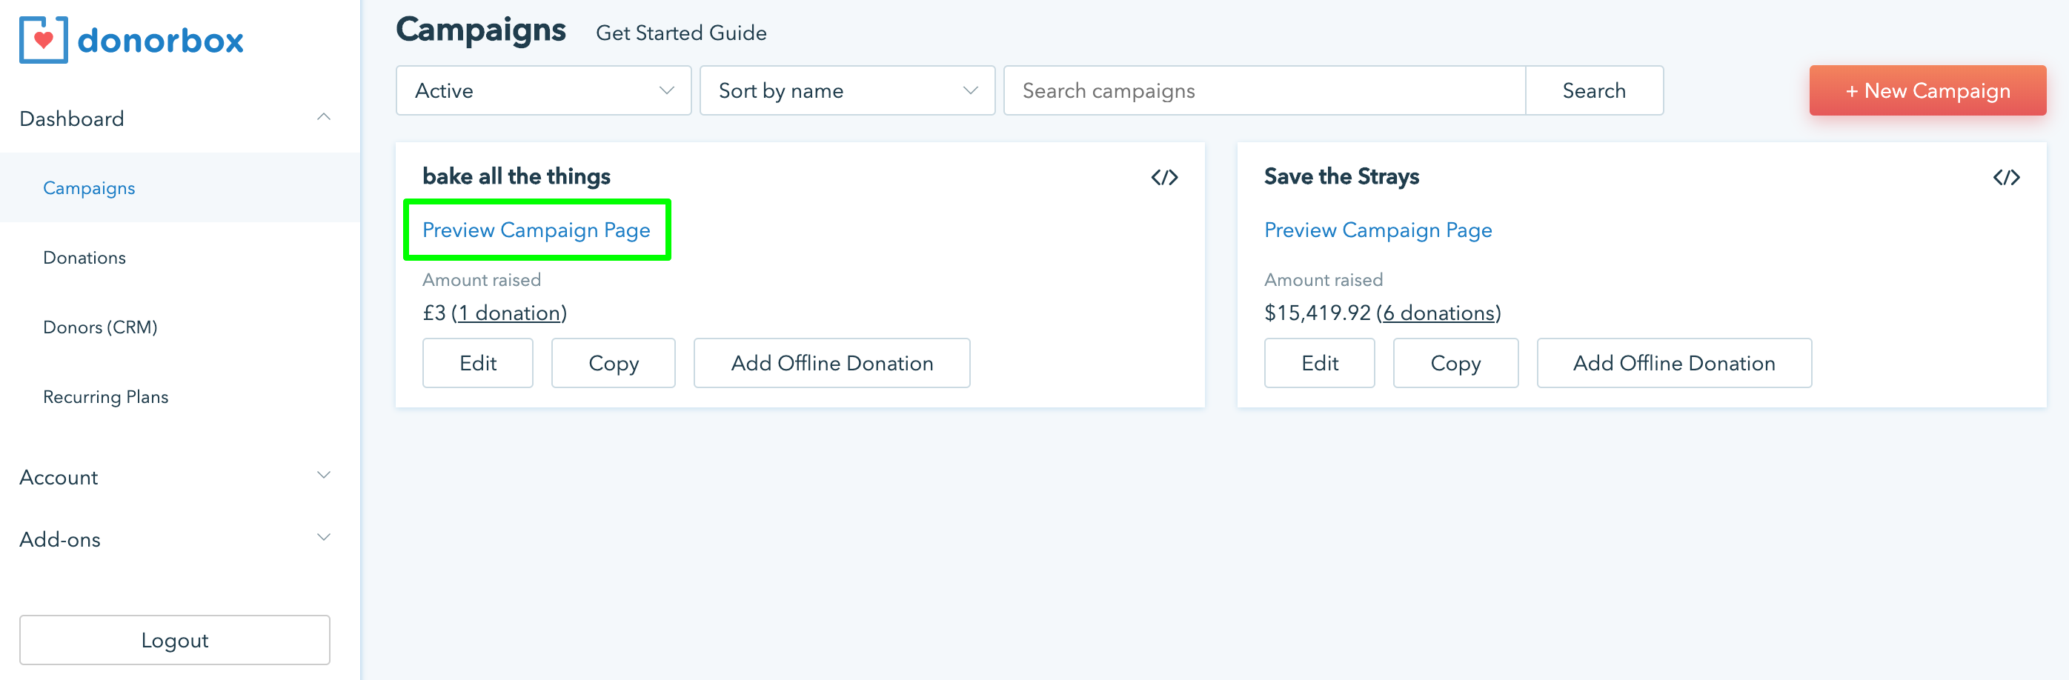The width and height of the screenshot is (2069, 680).
Task: Click the Donorbox heart logo
Action: [x=44, y=40]
